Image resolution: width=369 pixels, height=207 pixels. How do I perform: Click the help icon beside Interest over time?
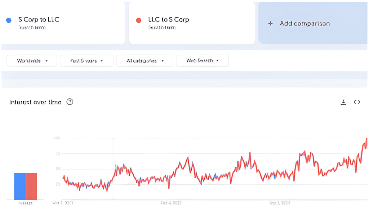pos(70,102)
